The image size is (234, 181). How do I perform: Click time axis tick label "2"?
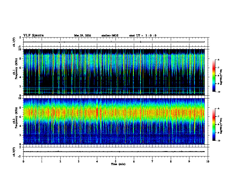point(60,161)
